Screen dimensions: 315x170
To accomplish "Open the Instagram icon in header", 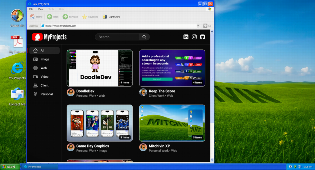I will coord(194,37).
